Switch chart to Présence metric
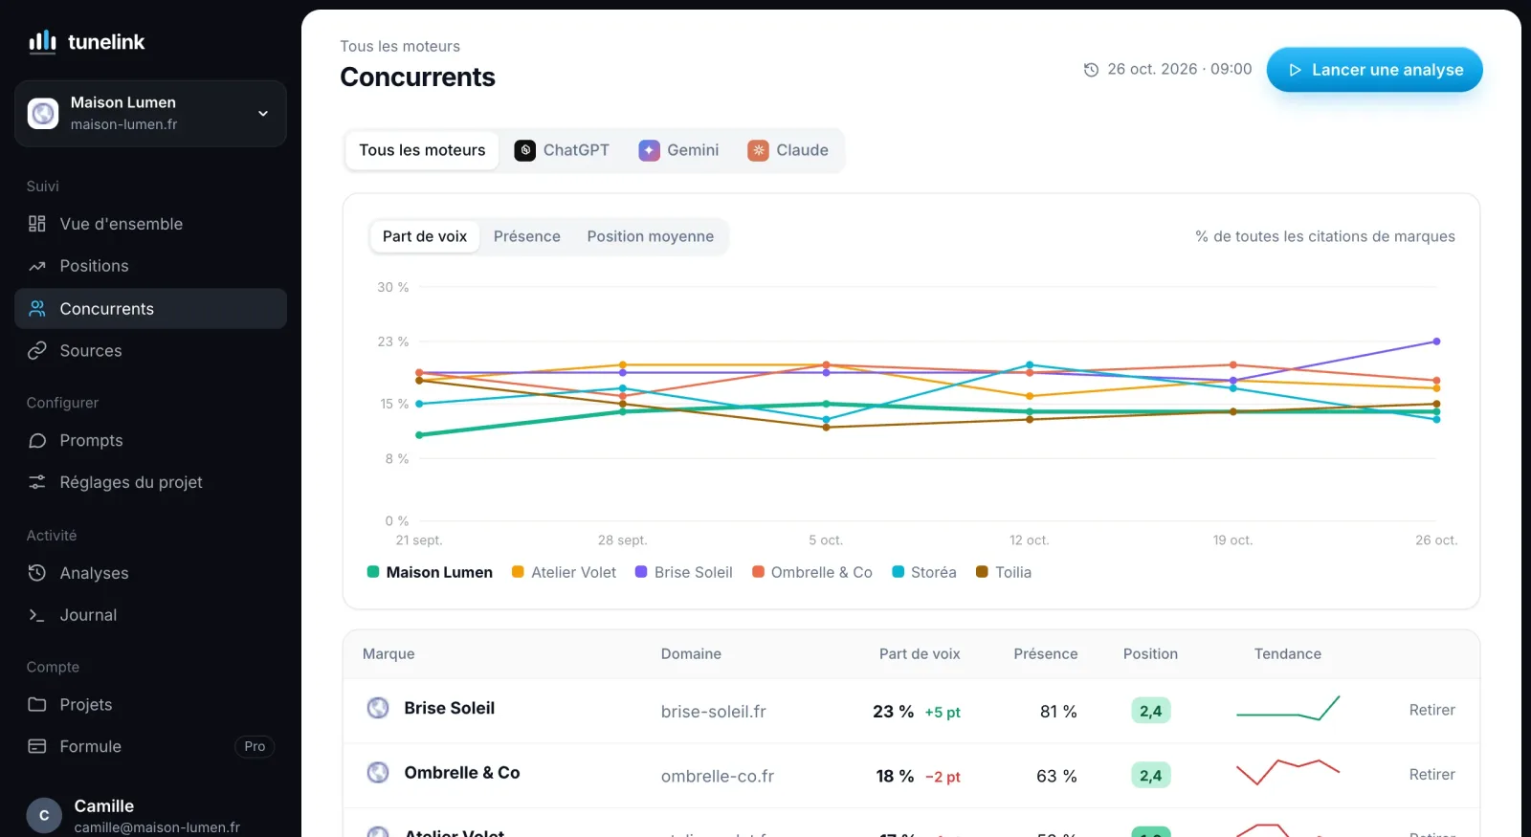1531x837 pixels. (527, 236)
